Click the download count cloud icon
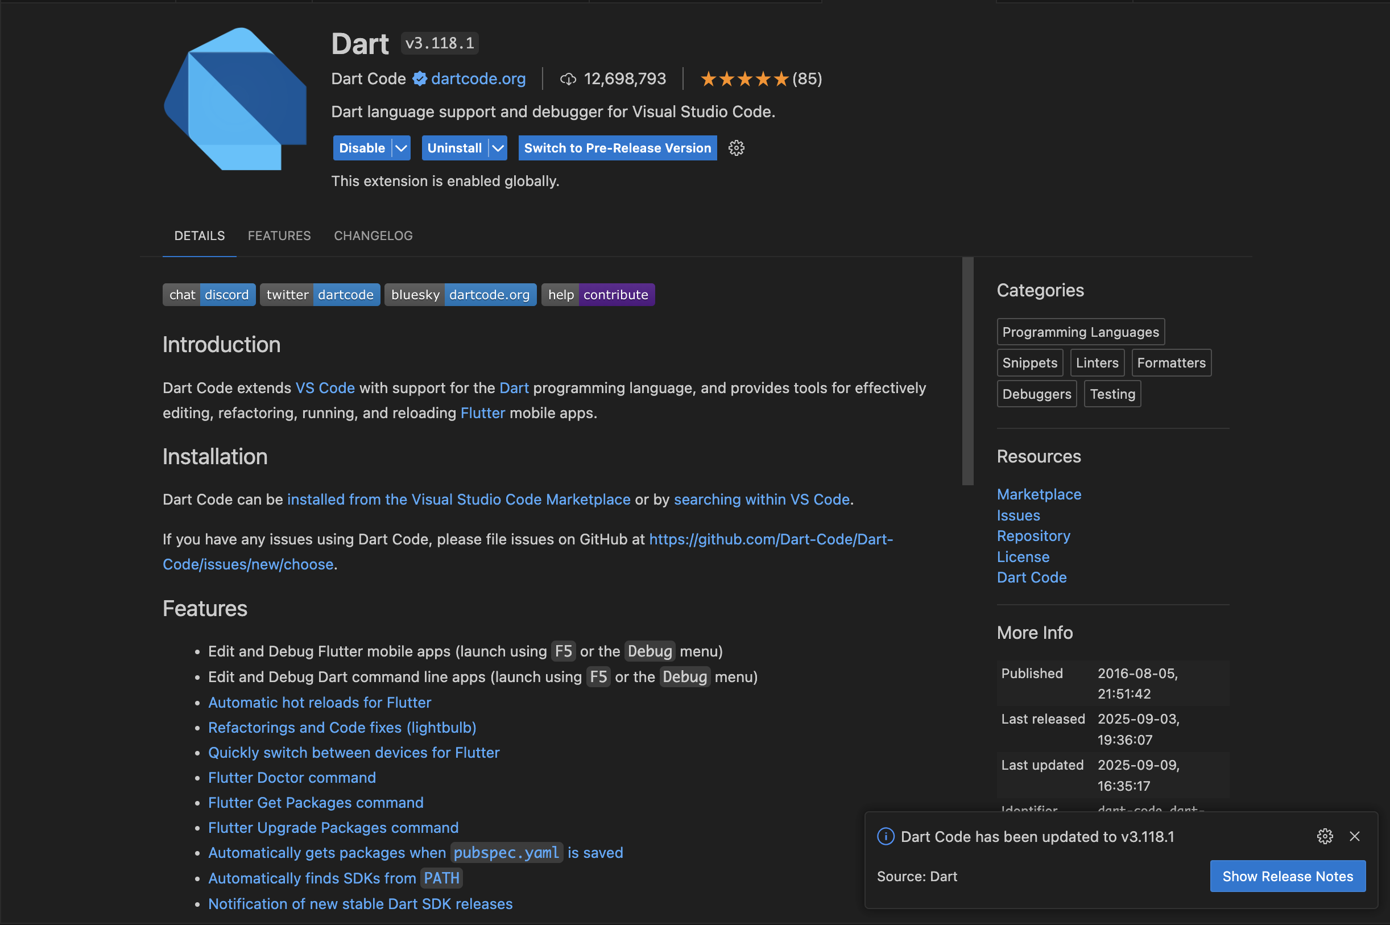1390x925 pixels. pos(568,79)
